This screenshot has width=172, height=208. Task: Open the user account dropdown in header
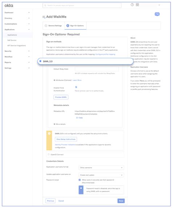click(159, 5)
